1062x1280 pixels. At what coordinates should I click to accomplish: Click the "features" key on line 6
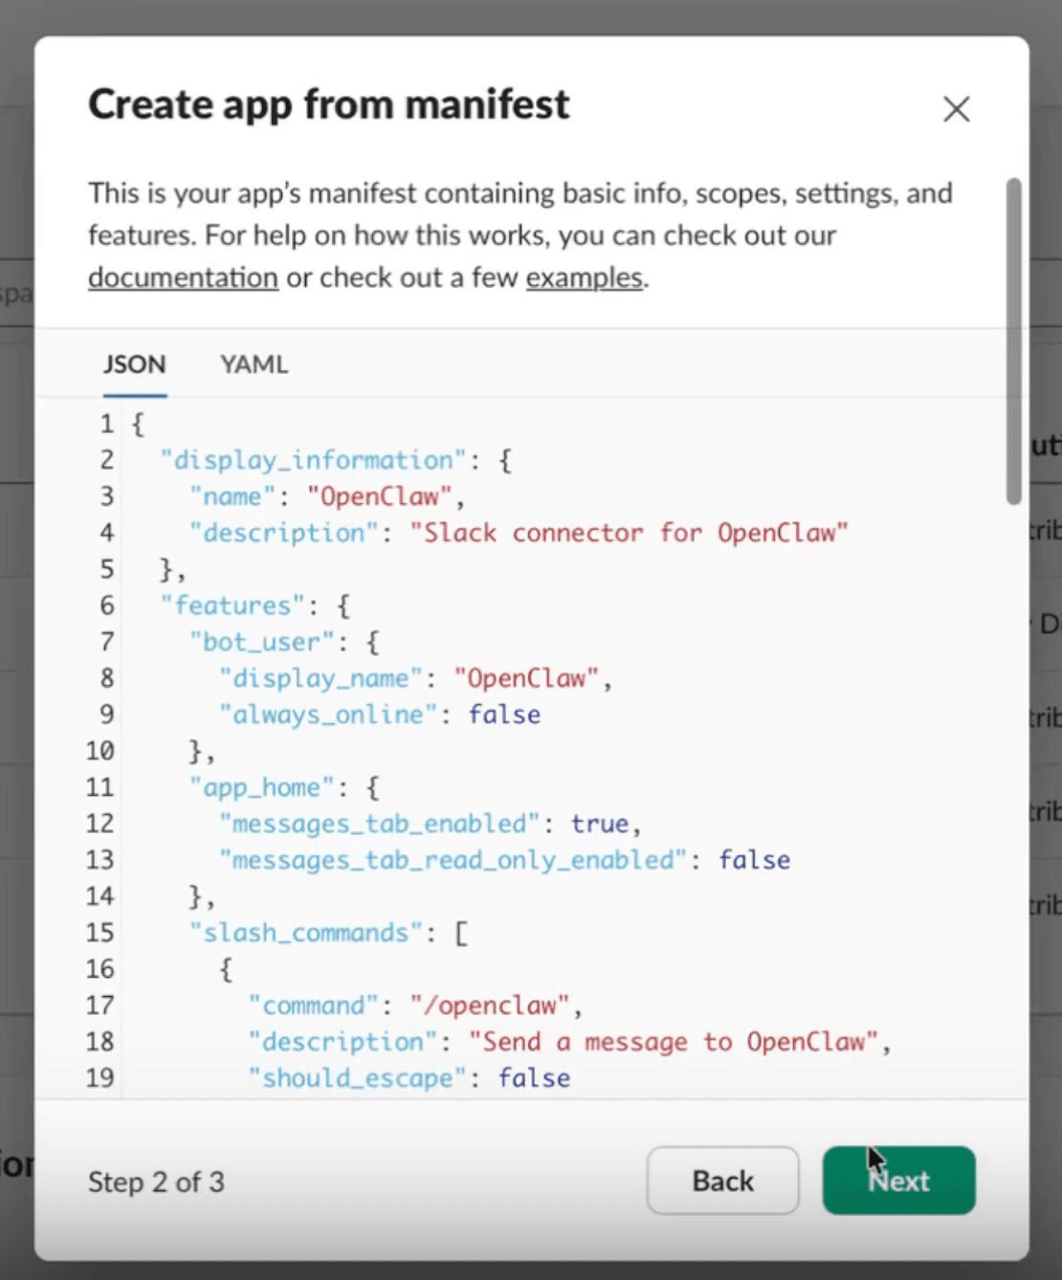[232, 606]
